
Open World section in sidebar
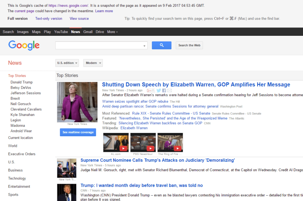coord(12,146)
